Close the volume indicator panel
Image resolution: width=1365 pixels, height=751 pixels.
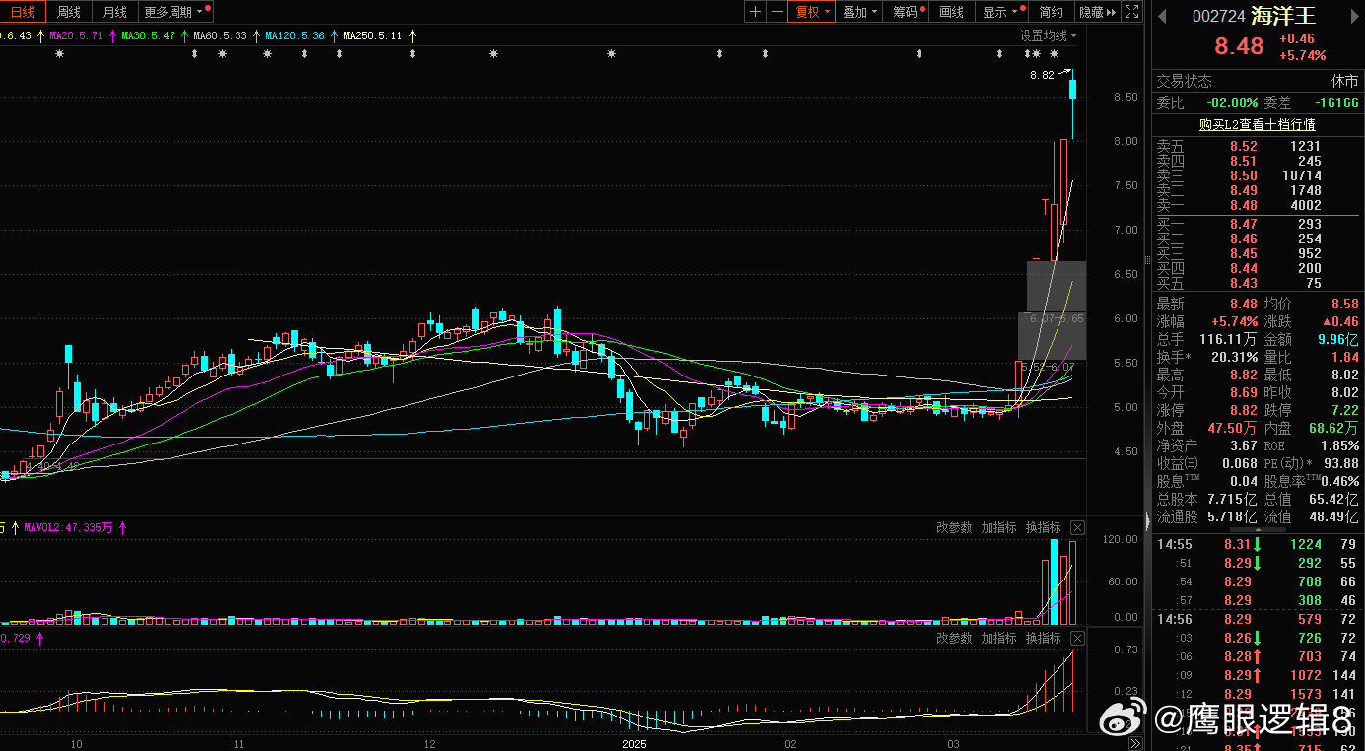click(x=1077, y=528)
